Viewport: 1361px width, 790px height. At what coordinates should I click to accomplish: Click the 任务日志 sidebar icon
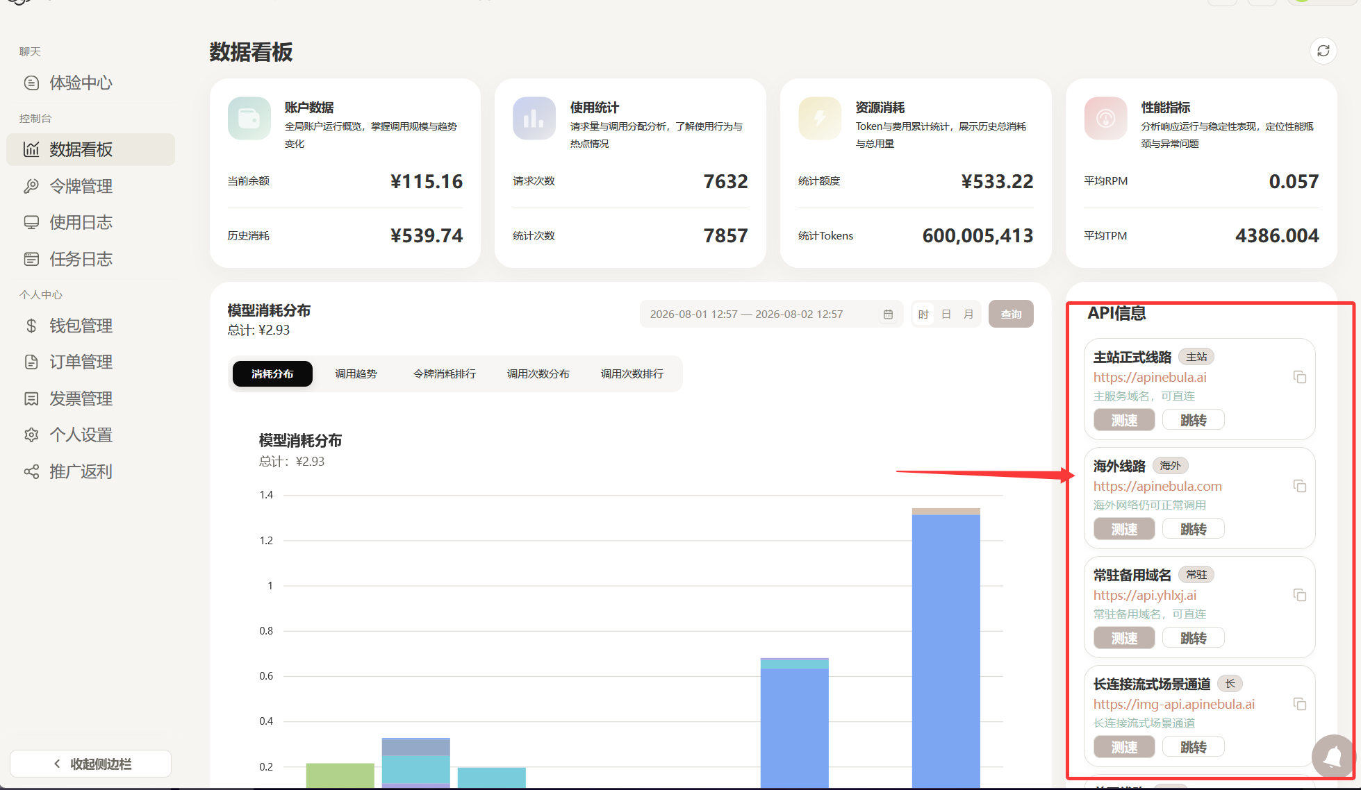pos(31,259)
